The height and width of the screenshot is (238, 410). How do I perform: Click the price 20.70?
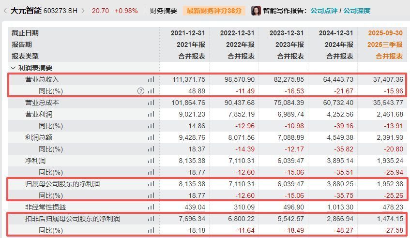pos(100,11)
